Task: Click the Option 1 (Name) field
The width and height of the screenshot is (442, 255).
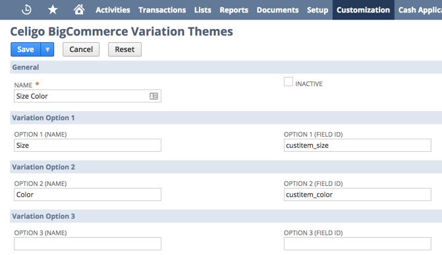Action: (88, 145)
